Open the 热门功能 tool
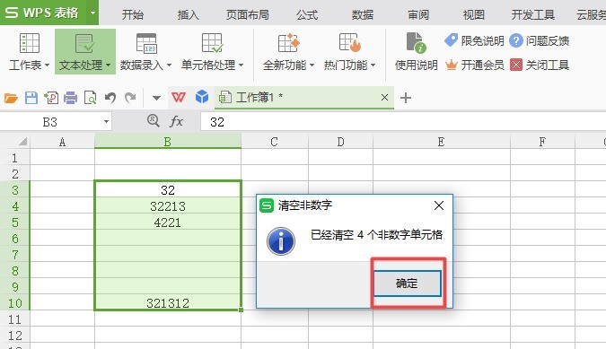This screenshot has width=606, height=349. tap(350, 51)
